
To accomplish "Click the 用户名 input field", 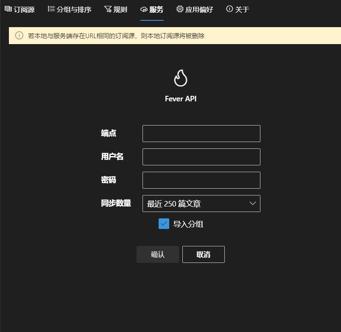I will (x=201, y=156).
